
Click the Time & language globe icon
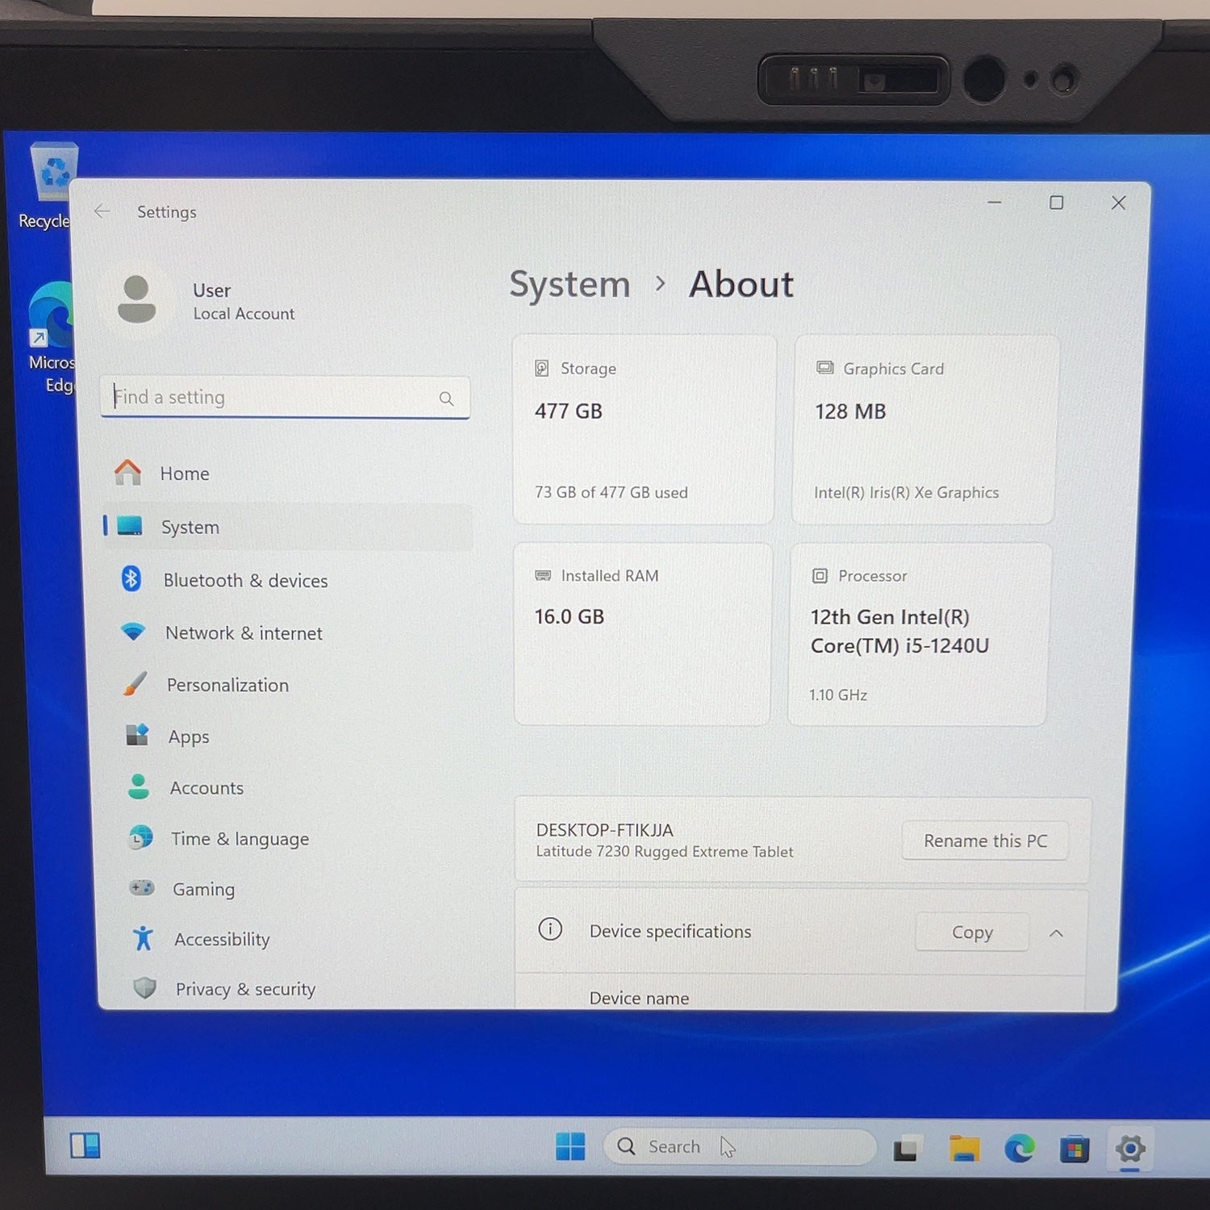(140, 837)
